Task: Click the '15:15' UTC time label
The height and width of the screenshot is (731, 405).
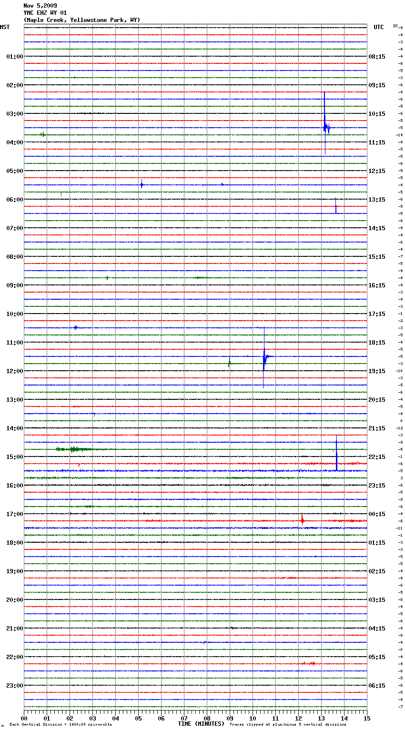Action: click(377, 257)
